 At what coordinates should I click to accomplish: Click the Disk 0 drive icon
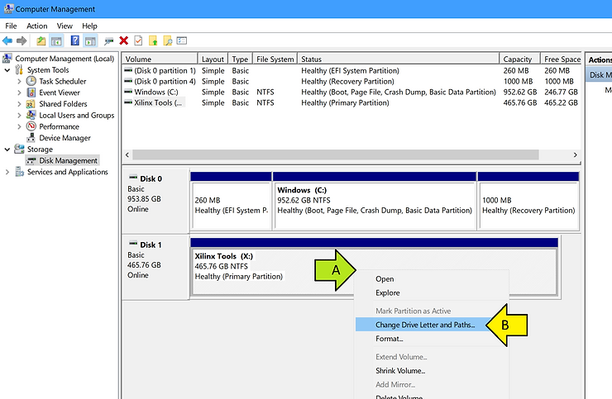[133, 178]
